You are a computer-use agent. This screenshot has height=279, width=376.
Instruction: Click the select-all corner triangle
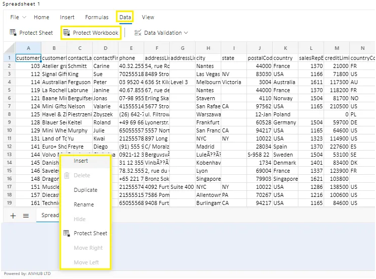[10, 48]
